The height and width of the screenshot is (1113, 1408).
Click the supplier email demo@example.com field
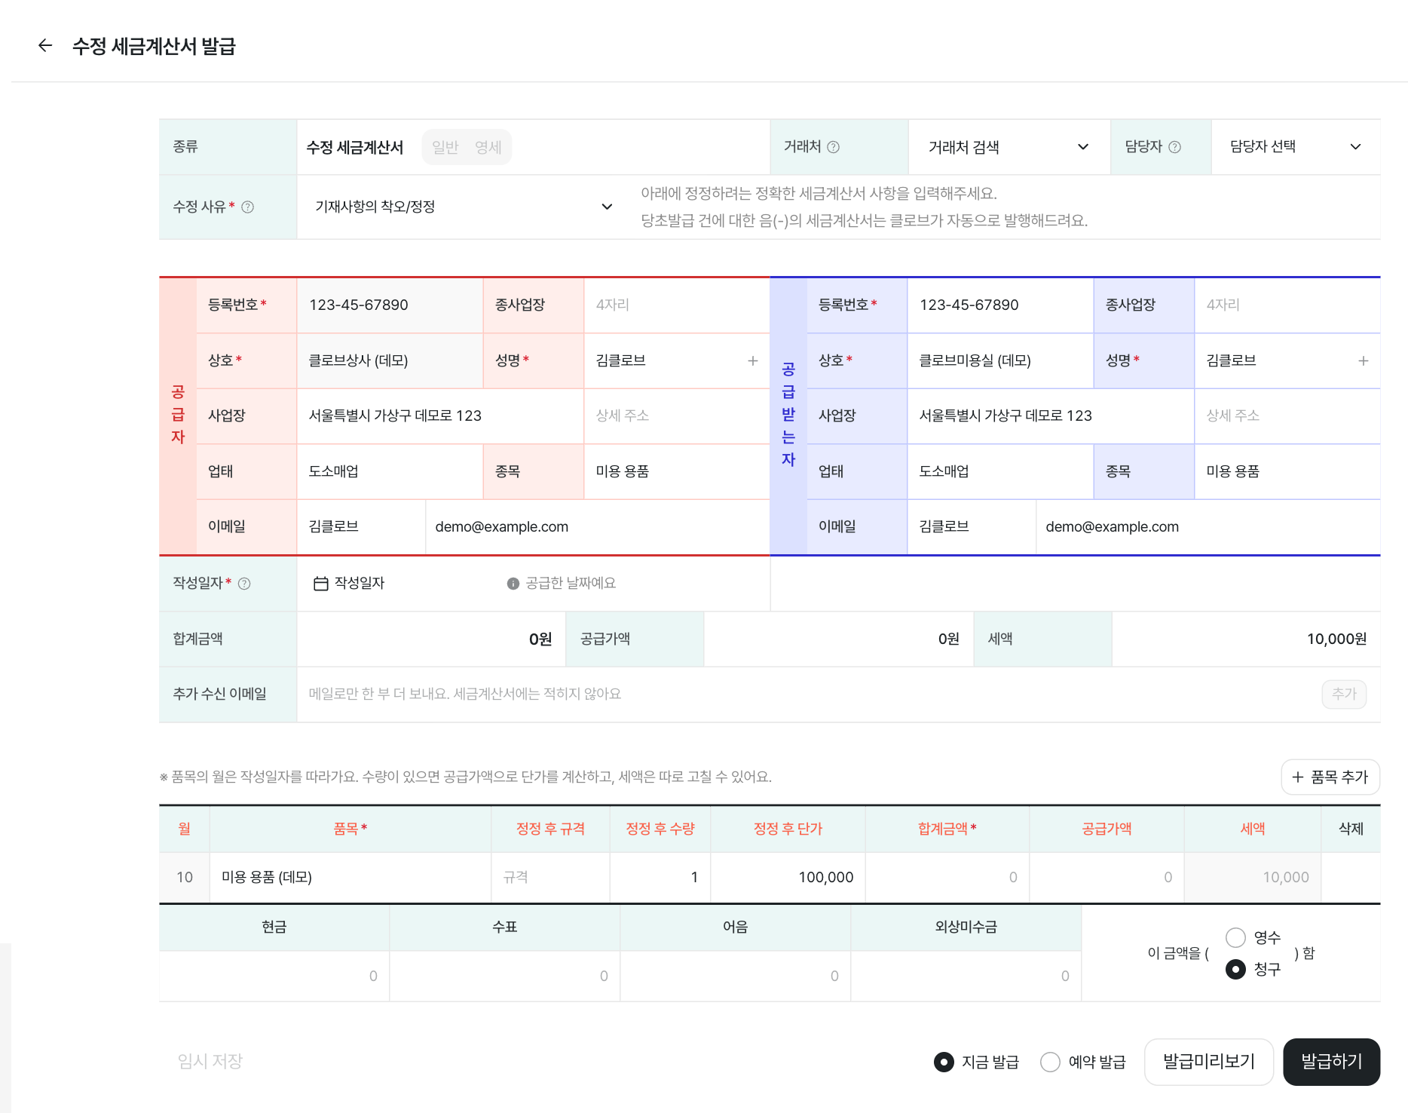[597, 526]
